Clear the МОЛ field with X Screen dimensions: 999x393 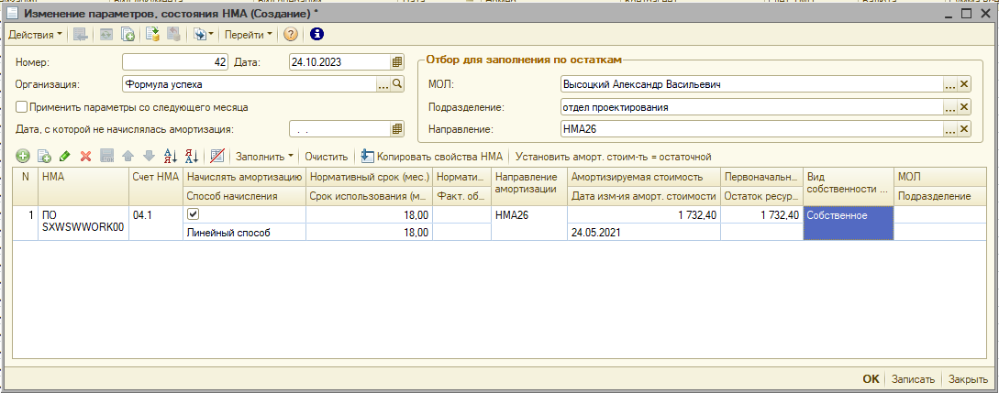963,84
